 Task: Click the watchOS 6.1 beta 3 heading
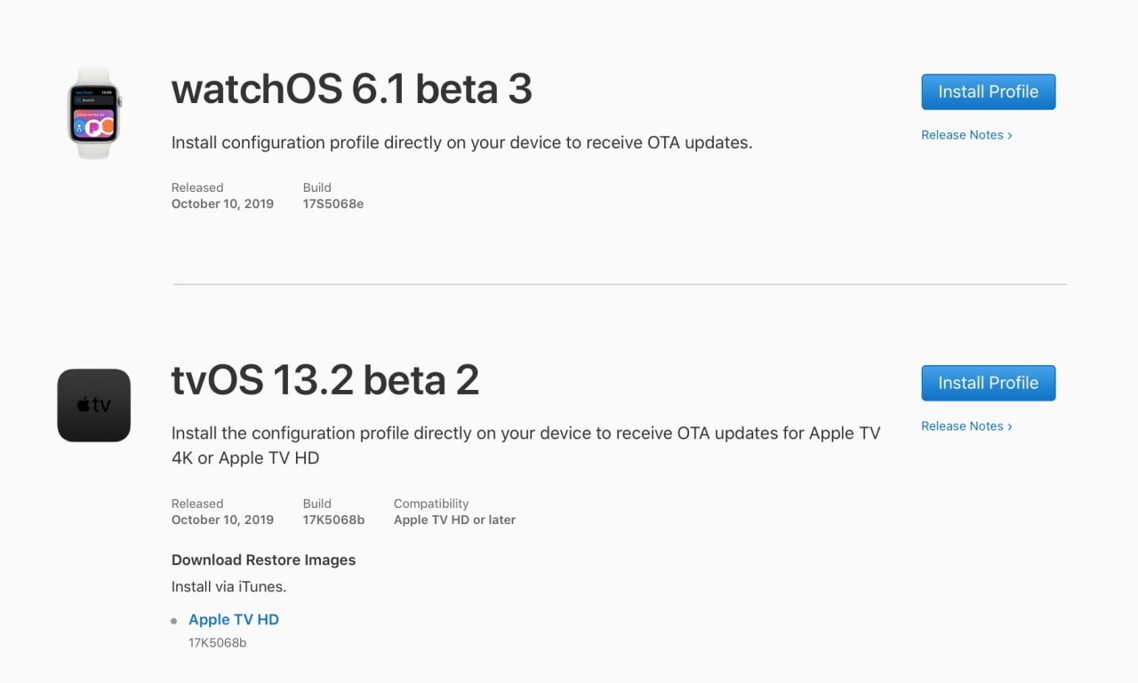(351, 89)
